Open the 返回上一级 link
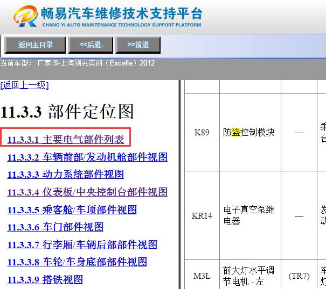Viewport: 326px width, 289px height. [25, 85]
